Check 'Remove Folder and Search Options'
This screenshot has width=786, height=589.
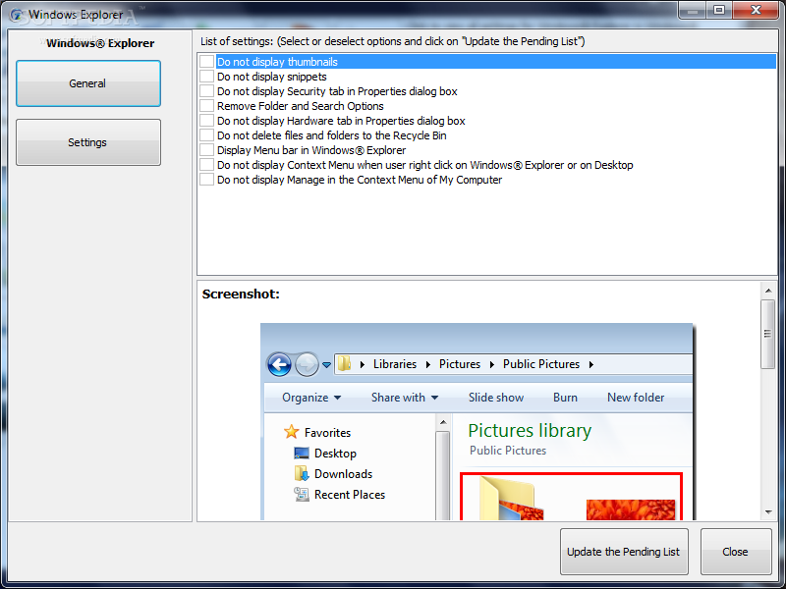(x=206, y=106)
